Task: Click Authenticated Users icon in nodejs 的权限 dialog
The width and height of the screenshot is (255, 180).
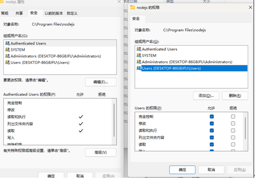Action: pyautogui.click(x=139, y=49)
